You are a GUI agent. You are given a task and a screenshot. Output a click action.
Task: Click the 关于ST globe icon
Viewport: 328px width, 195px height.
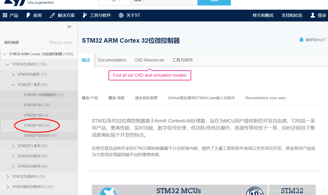pyautogui.click(x=121, y=15)
